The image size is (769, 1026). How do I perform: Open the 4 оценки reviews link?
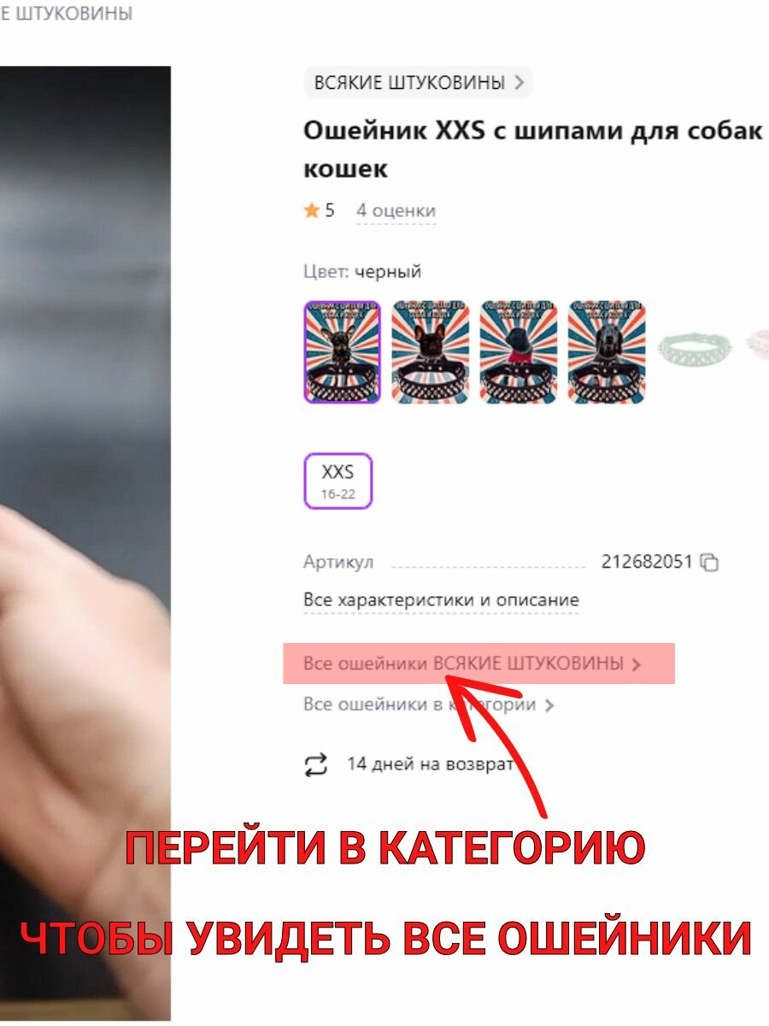(396, 210)
